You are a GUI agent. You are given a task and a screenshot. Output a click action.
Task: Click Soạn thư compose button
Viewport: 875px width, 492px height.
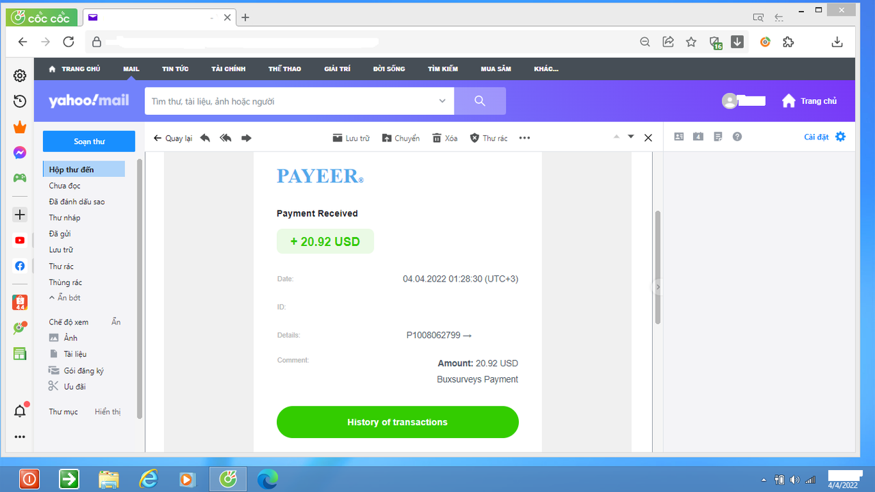click(89, 141)
